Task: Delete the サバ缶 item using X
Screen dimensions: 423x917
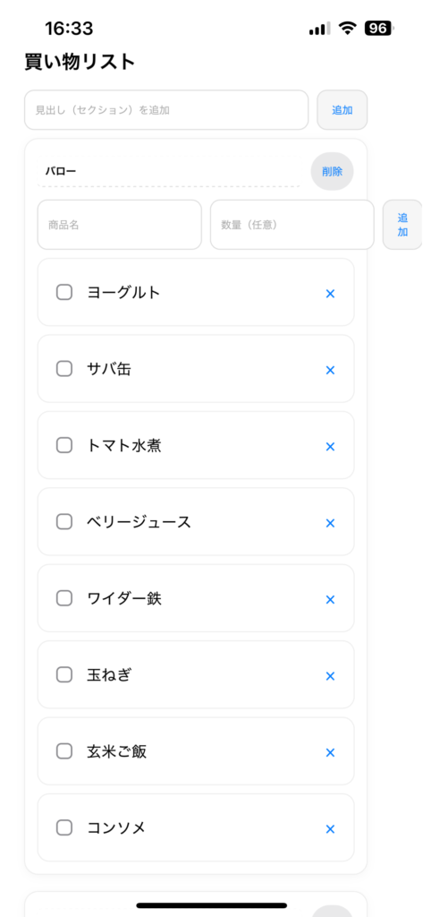Action: coord(330,370)
